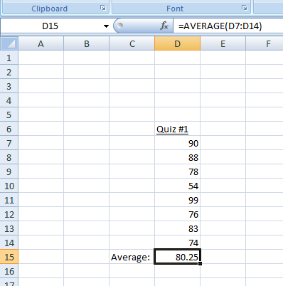The height and width of the screenshot is (286, 283).
Task: Select row 4 header
Action: click(x=9, y=100)
